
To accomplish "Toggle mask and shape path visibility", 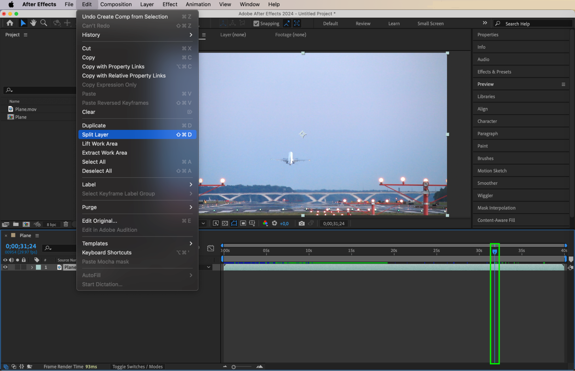I will (234, 223).
